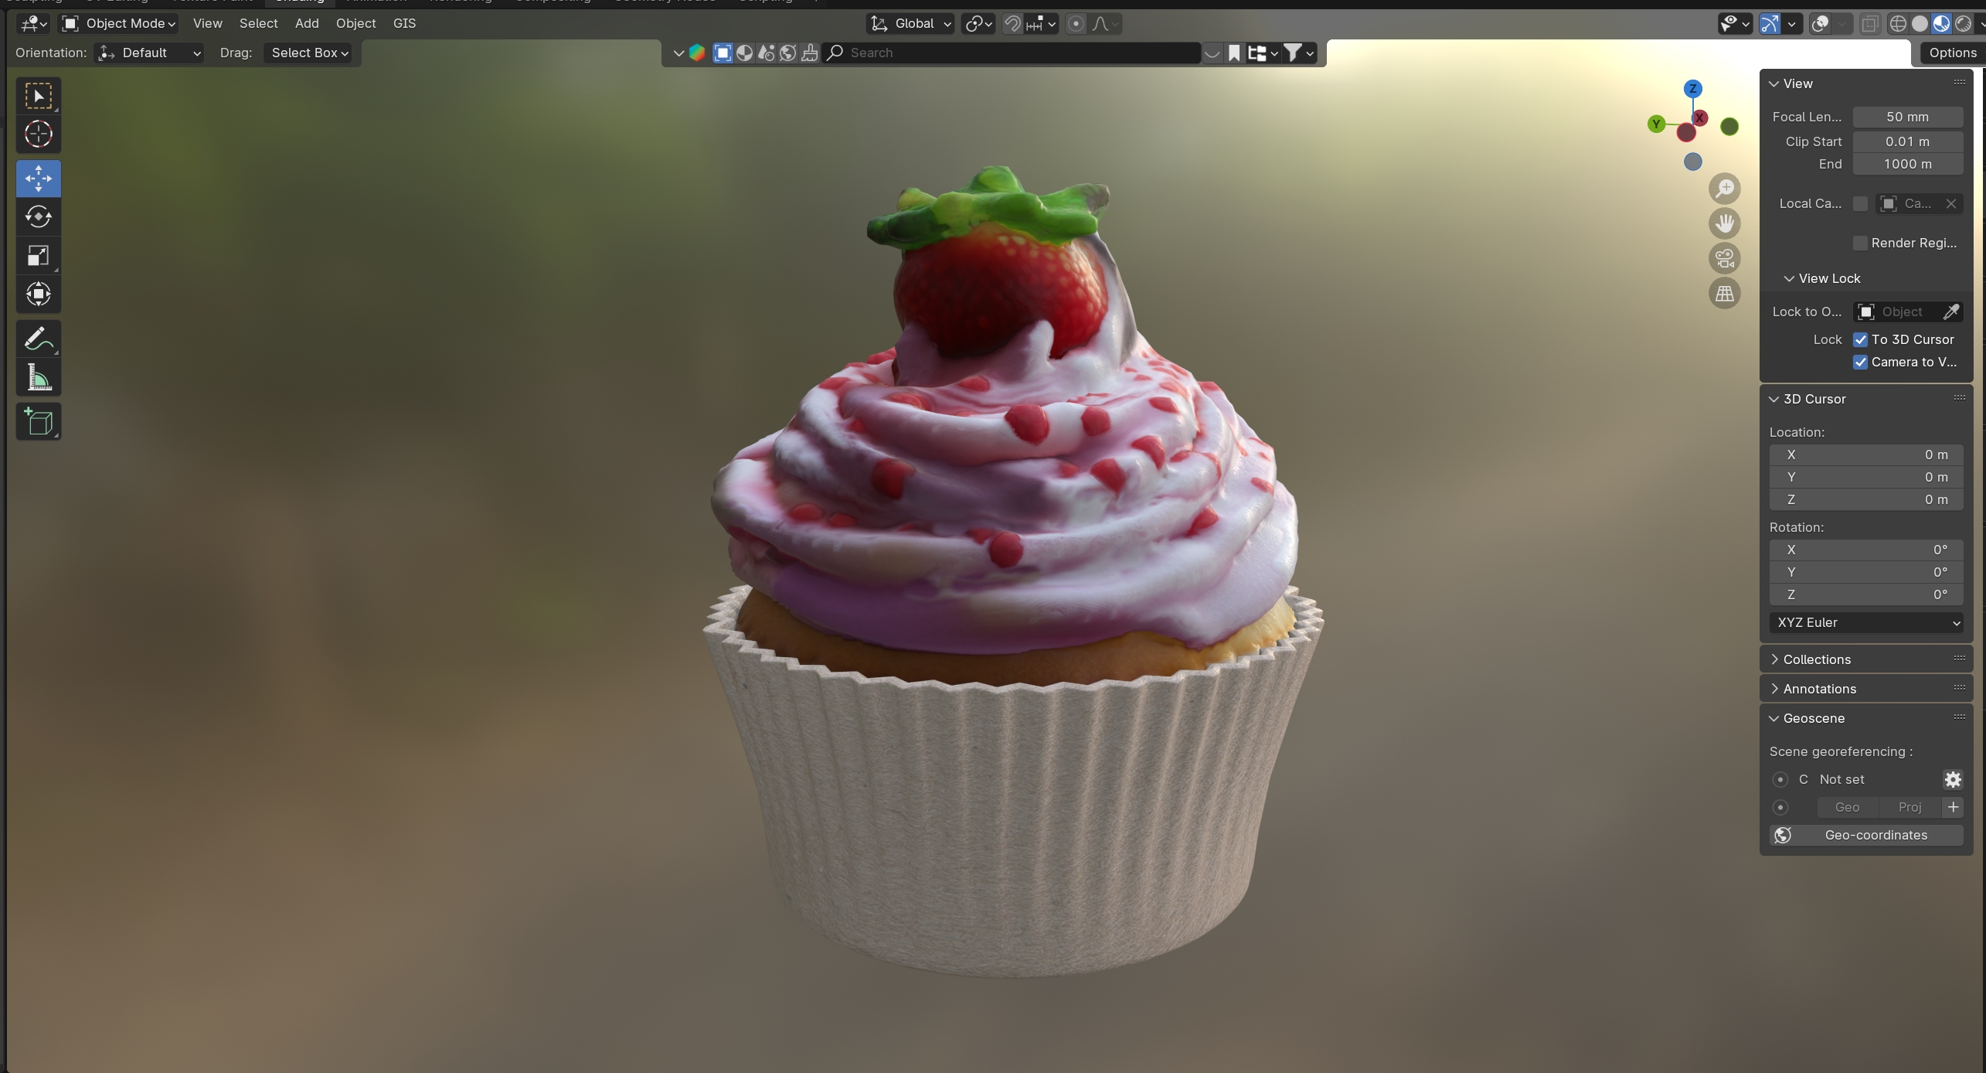Click the Focal Length value field
1986x1073 pixels.
tap(1906, 118)
